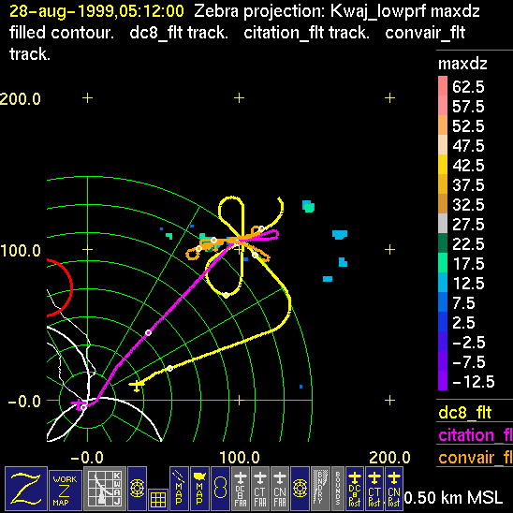The height and width of the screenshot is (513, 513).
Task: Click the small yellow grid icon
Action: pos(158,500)
